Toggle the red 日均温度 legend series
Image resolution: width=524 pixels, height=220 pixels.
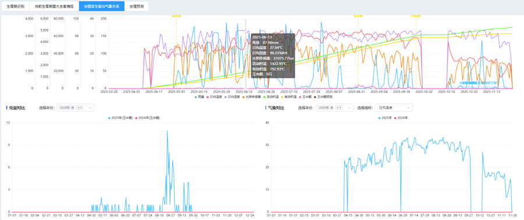214,97
